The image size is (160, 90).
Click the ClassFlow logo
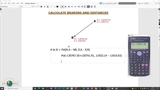click(x=108, y=3)
